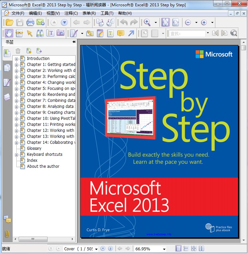Click the Redo arrow icon

point(134,22)
